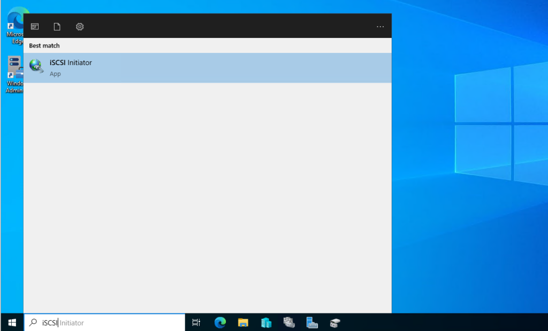
Task: Open the iSCSI Initiator app result
Action: [x=208, y=68]
